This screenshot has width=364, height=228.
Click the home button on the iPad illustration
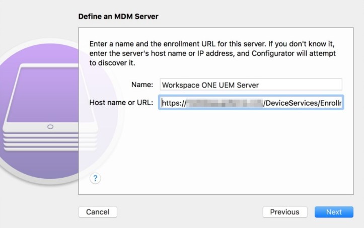[x=50, y=127]
